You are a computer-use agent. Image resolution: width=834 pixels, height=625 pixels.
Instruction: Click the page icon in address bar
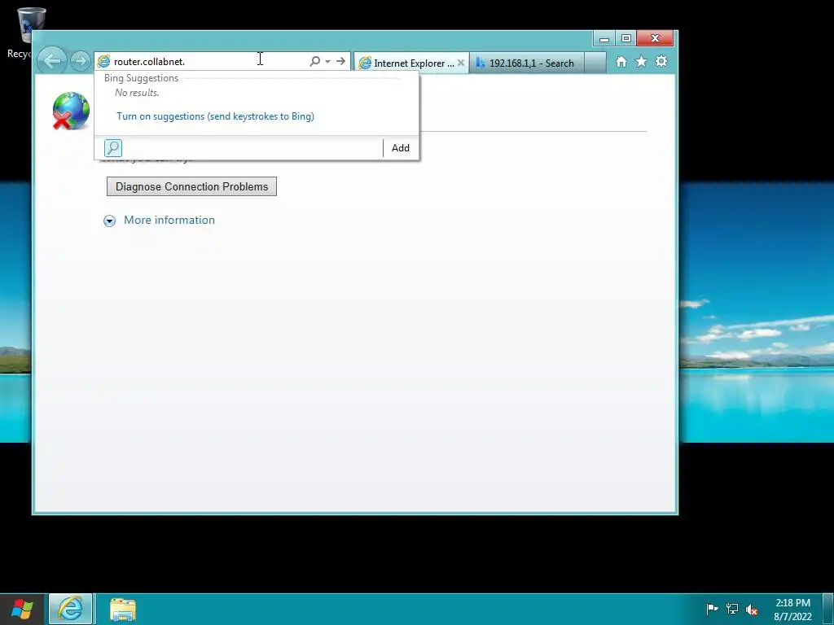click(x=103, y=62)
